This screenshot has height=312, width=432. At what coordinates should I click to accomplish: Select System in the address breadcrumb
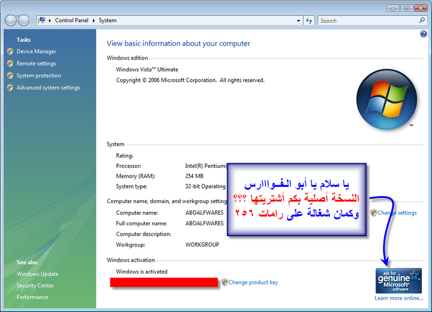(x=108, y=21)
